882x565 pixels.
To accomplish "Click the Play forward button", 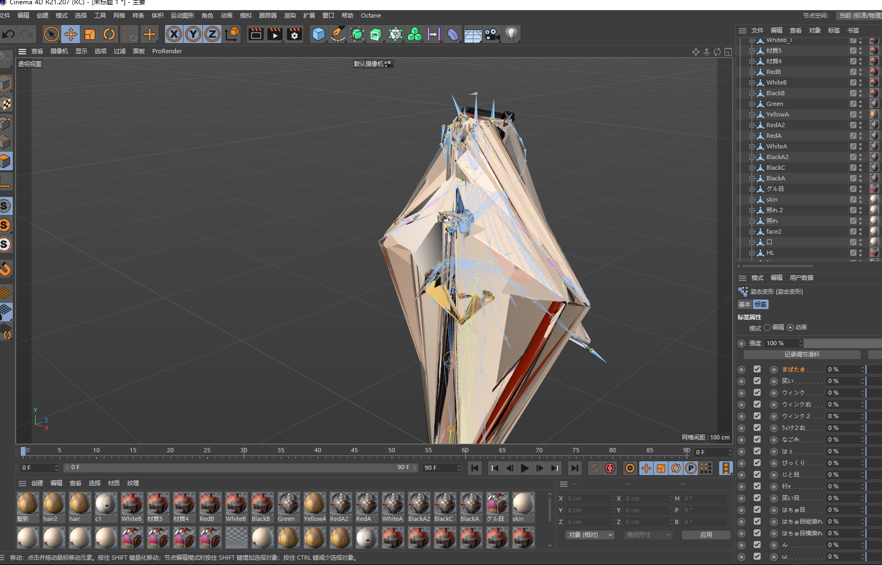I will click(525, 468).
